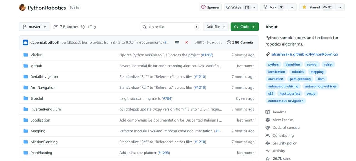Click the Contributing people icon
This screenshot has width=356, height=161.
[x=268, y=135]
